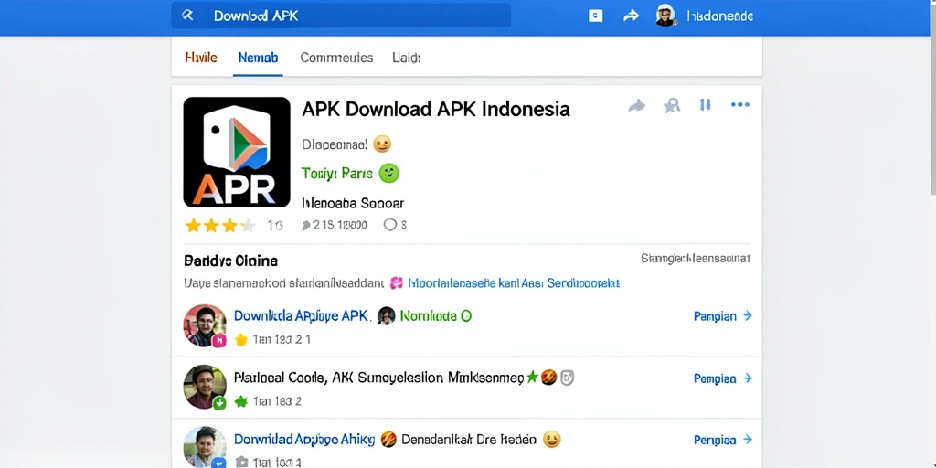The image size is (936, 468).
Task: Click the smiley emoji next to Dispeonae
Action: pyautogui.click(x=382, y=144)
